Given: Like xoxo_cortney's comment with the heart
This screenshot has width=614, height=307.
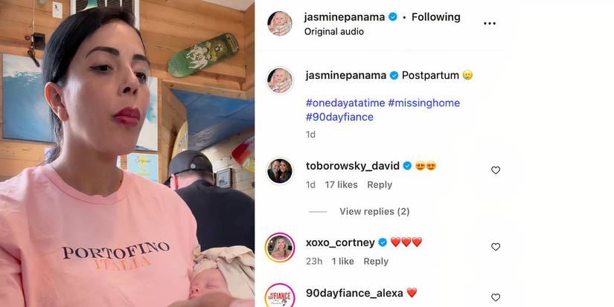Looking at the screenshot, I should pos(496,247).
